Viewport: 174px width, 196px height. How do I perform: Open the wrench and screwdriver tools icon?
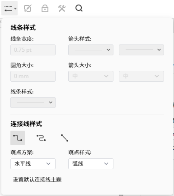click(62, 8)
